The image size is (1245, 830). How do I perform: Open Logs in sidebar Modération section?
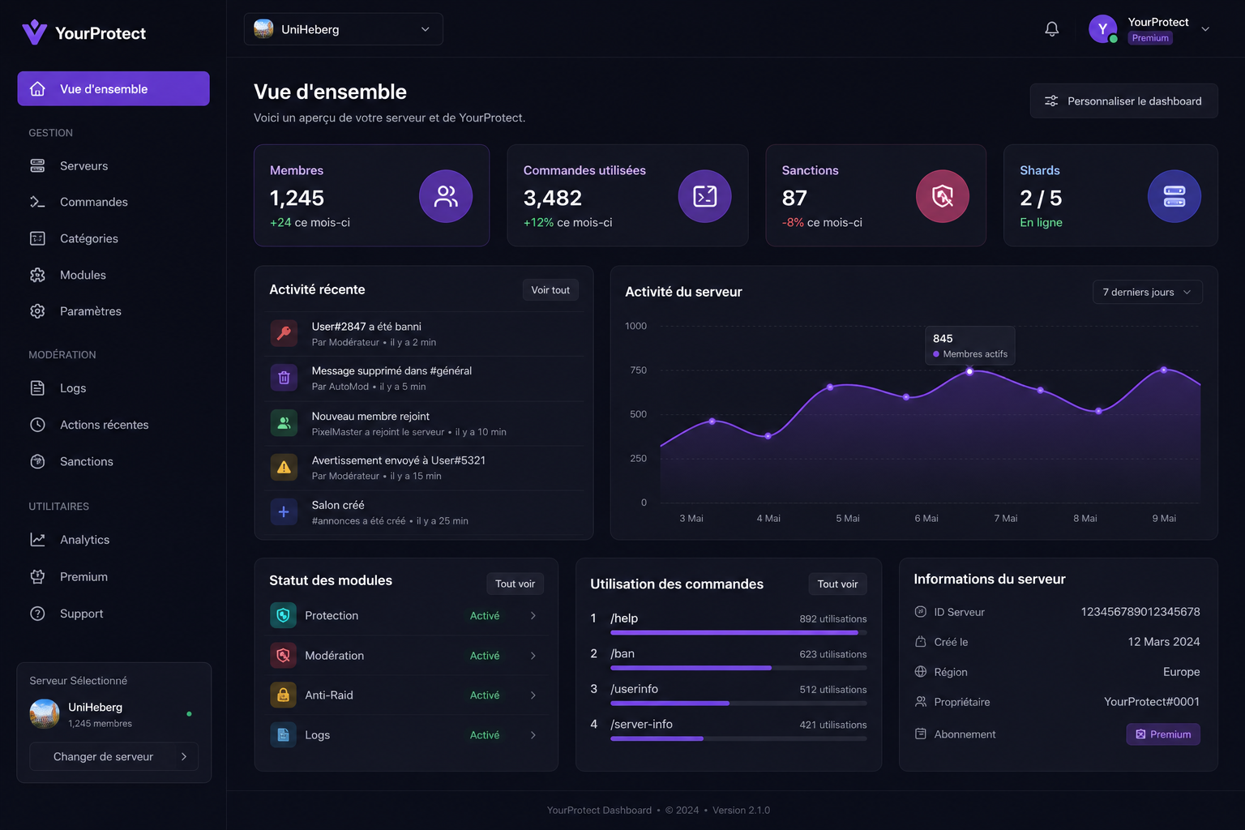[x=113, y=388]
